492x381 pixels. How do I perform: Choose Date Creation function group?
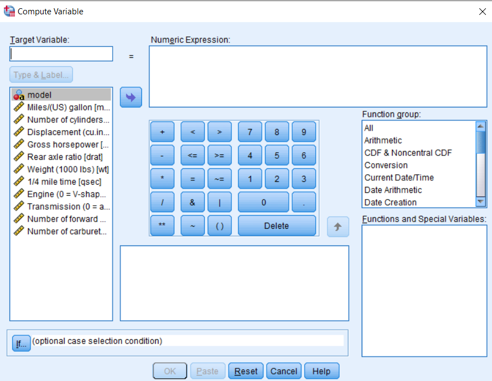point(419,202)
